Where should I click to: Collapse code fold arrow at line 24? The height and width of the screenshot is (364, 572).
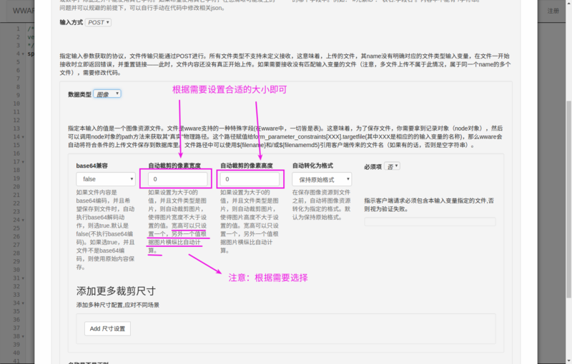click(23, 220)
